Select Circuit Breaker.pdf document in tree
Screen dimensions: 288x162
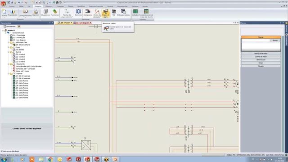tap(29, 66)
